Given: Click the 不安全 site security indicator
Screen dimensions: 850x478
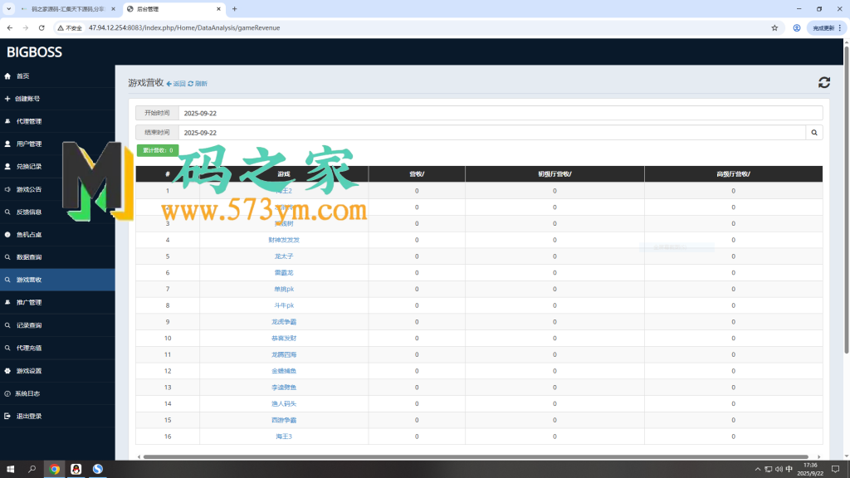Looking at the screenshot, I should pyautogui.click(x=70, y=28).
